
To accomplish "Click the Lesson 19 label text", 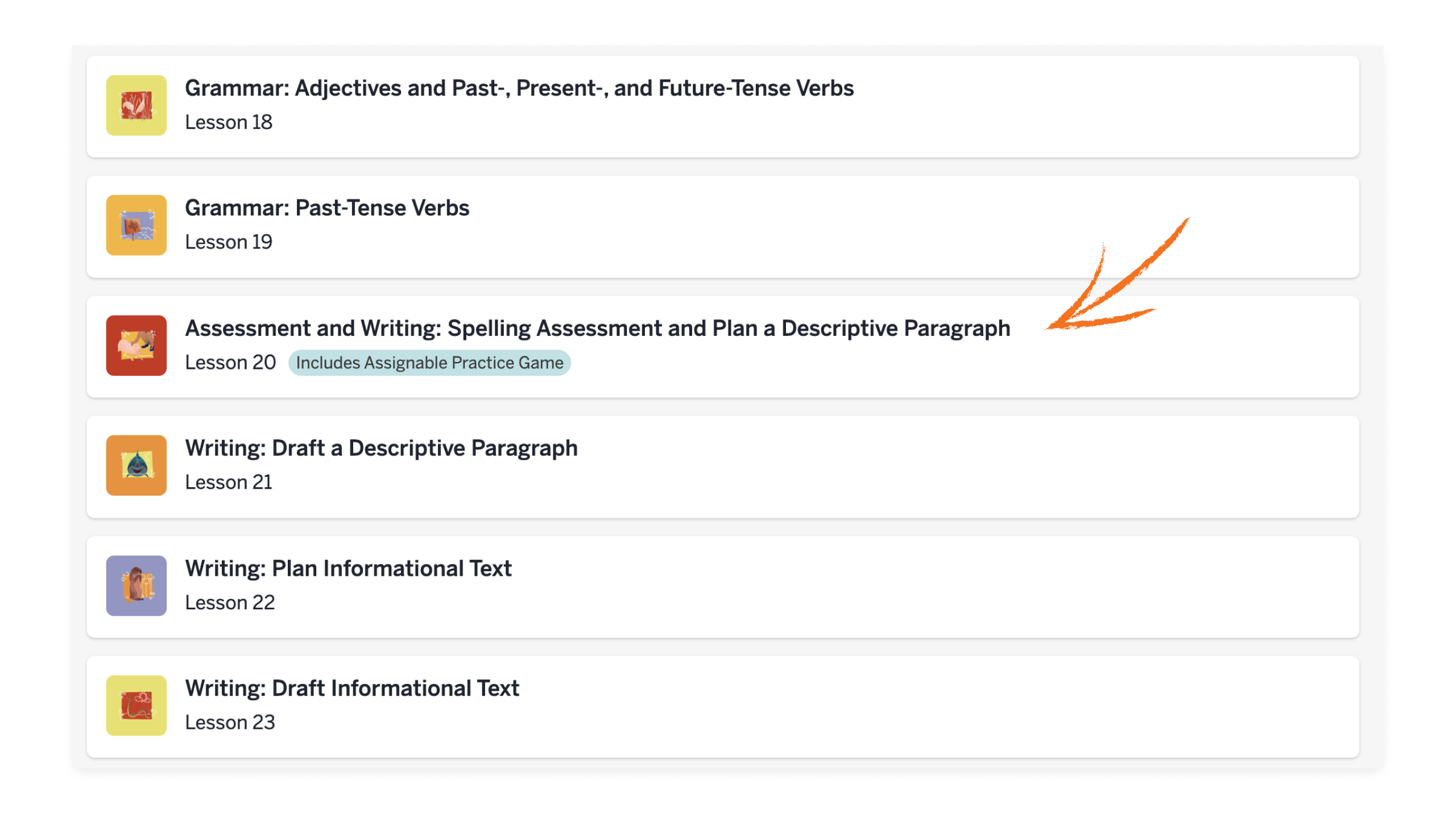I will click(229, 242).
